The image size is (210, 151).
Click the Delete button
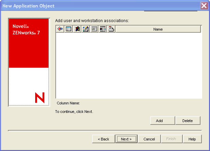[188, 121]
